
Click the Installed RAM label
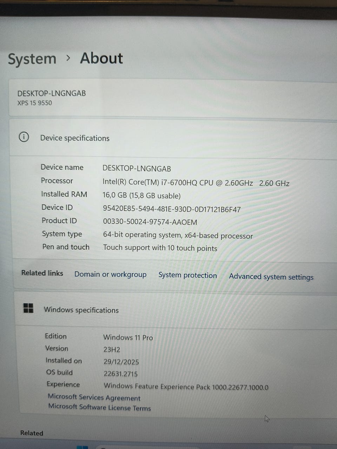[x=64, y=194]
